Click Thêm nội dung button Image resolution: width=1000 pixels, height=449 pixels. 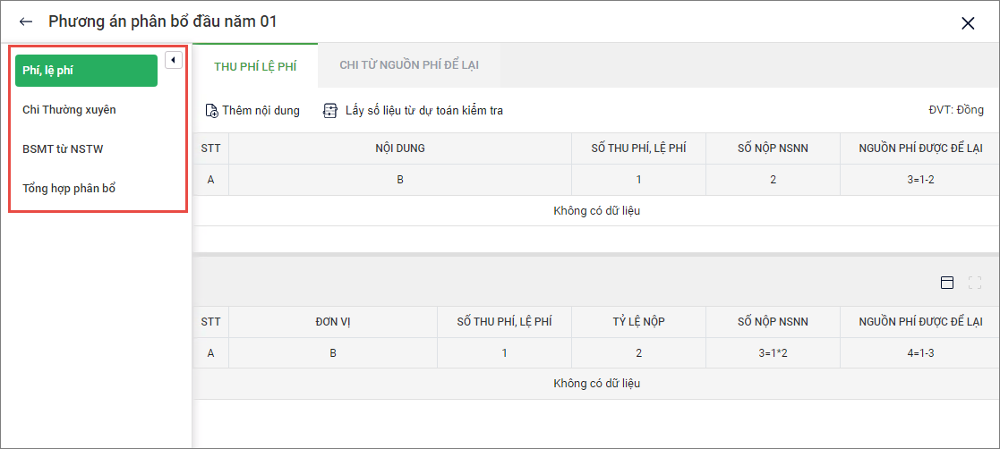tap(261, 111)
